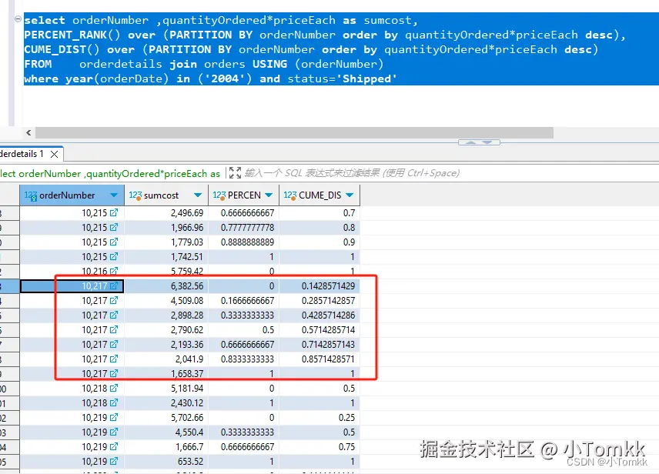Focus the SQL filter expression input field

click(352, 172)
